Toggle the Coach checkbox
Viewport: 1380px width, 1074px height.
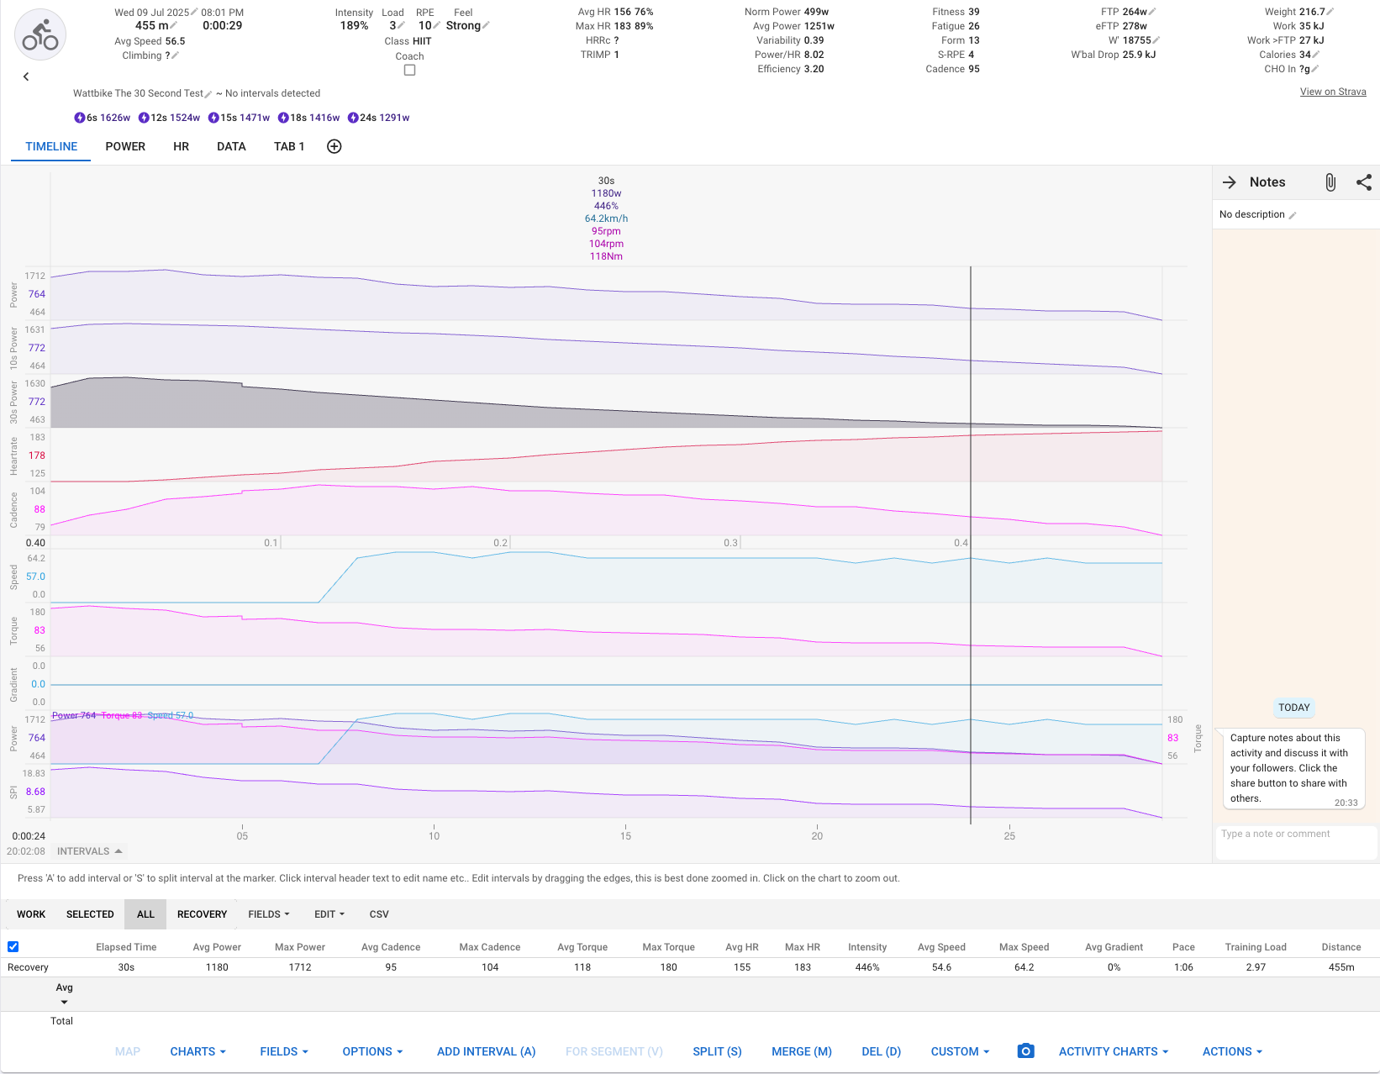(409, 70)
